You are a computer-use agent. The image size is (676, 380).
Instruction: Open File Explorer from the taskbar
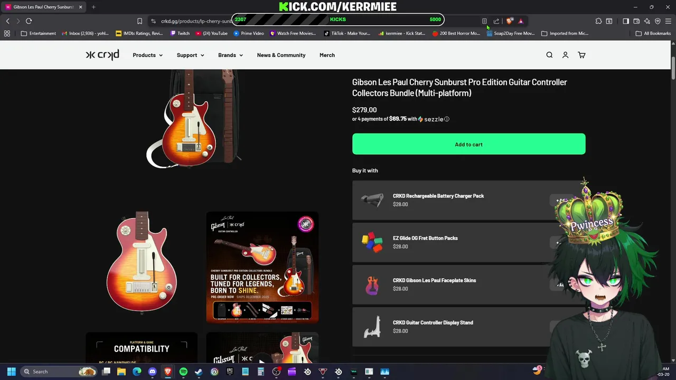click(121, 372)
